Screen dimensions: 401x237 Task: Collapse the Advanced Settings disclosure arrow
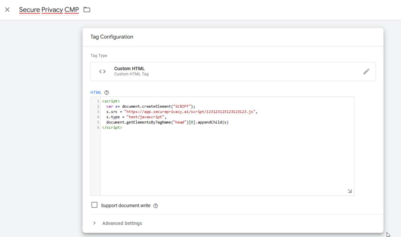coord(95,223)
